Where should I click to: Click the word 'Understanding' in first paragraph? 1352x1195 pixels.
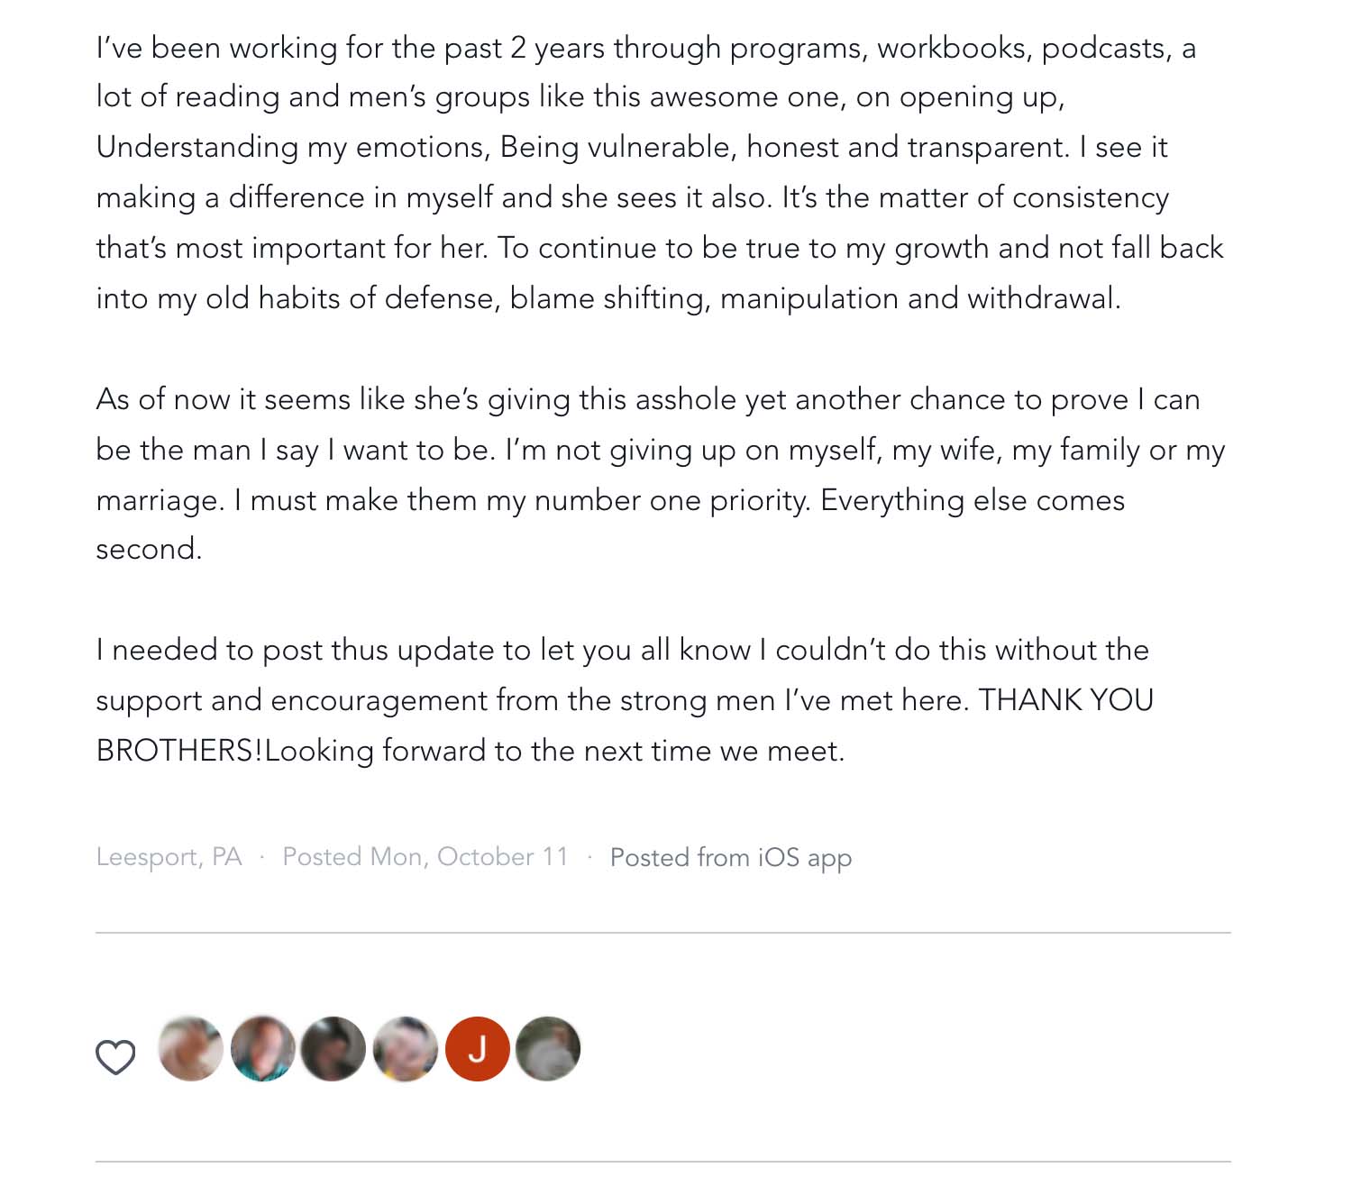[x=197, y=147]
